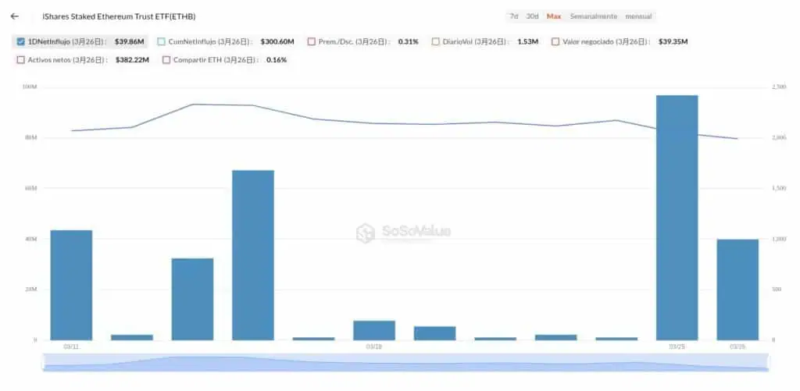
Task: Click the first bar for 03/11
Action: click(71, 285)
